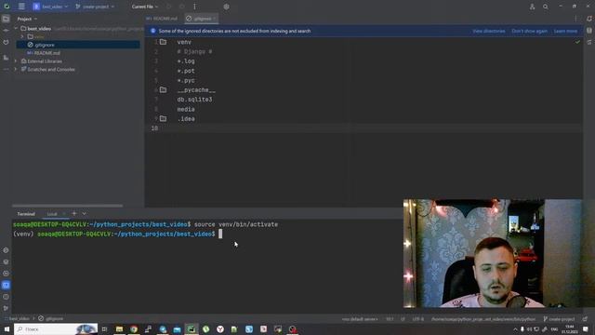Viewport: 595px width, 335px height.
Task: Expand External Libraries node
Action: tap(16, 61)
